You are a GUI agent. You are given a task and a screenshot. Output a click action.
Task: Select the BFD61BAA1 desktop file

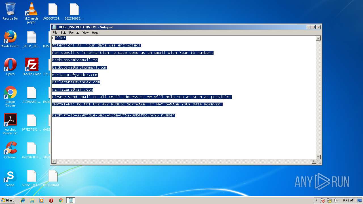53,178
